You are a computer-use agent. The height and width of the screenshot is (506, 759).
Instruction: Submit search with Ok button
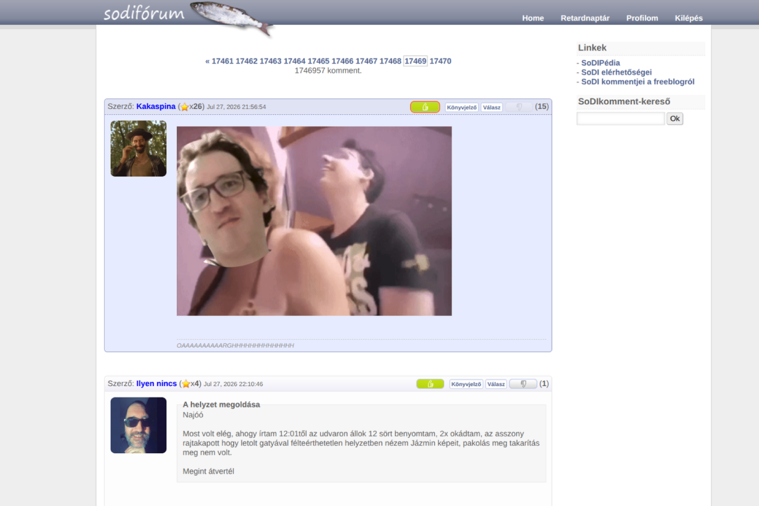click(x=675, y=119)
